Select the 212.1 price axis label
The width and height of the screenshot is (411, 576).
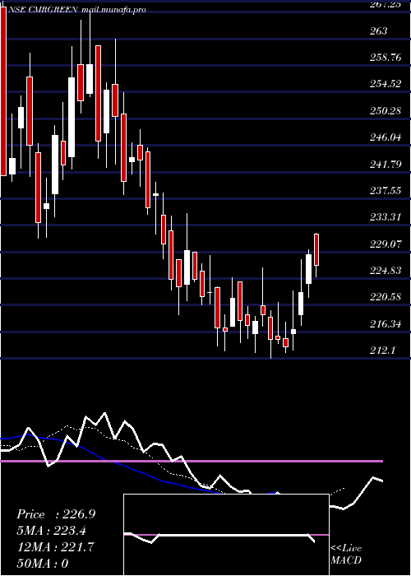382,351
